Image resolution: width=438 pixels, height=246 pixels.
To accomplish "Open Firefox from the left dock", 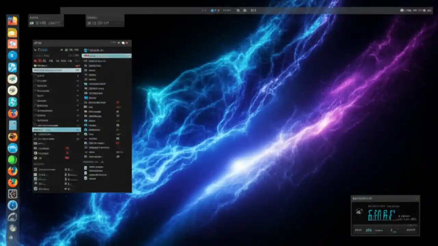I will 13,114.
